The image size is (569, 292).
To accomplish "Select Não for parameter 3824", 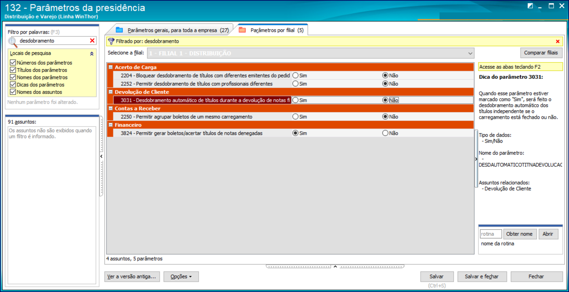I will [385, 133].
